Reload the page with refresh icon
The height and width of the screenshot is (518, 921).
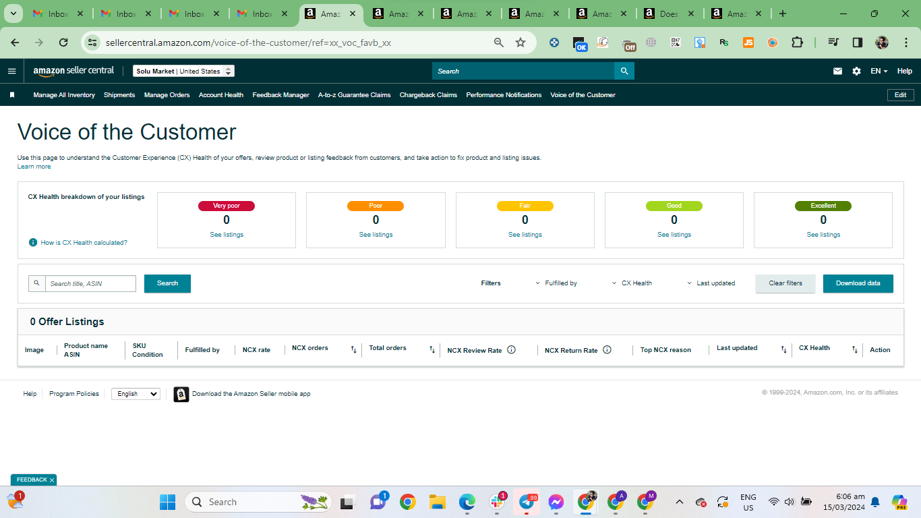[x=63, y=42]
